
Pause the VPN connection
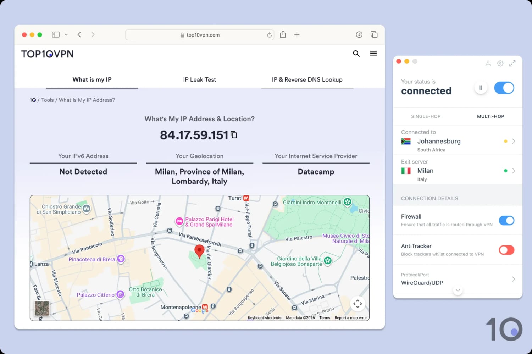point(481,88)
